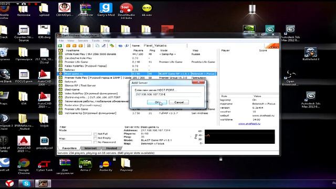336x189 pixels.
Task: Enable the Not Full filter checkbox
Action: coord(96,134)
